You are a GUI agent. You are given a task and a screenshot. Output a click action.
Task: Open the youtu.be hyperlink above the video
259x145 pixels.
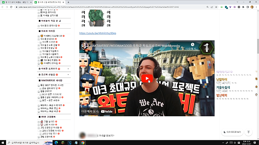pyautogui.click(x=98, y=33)
